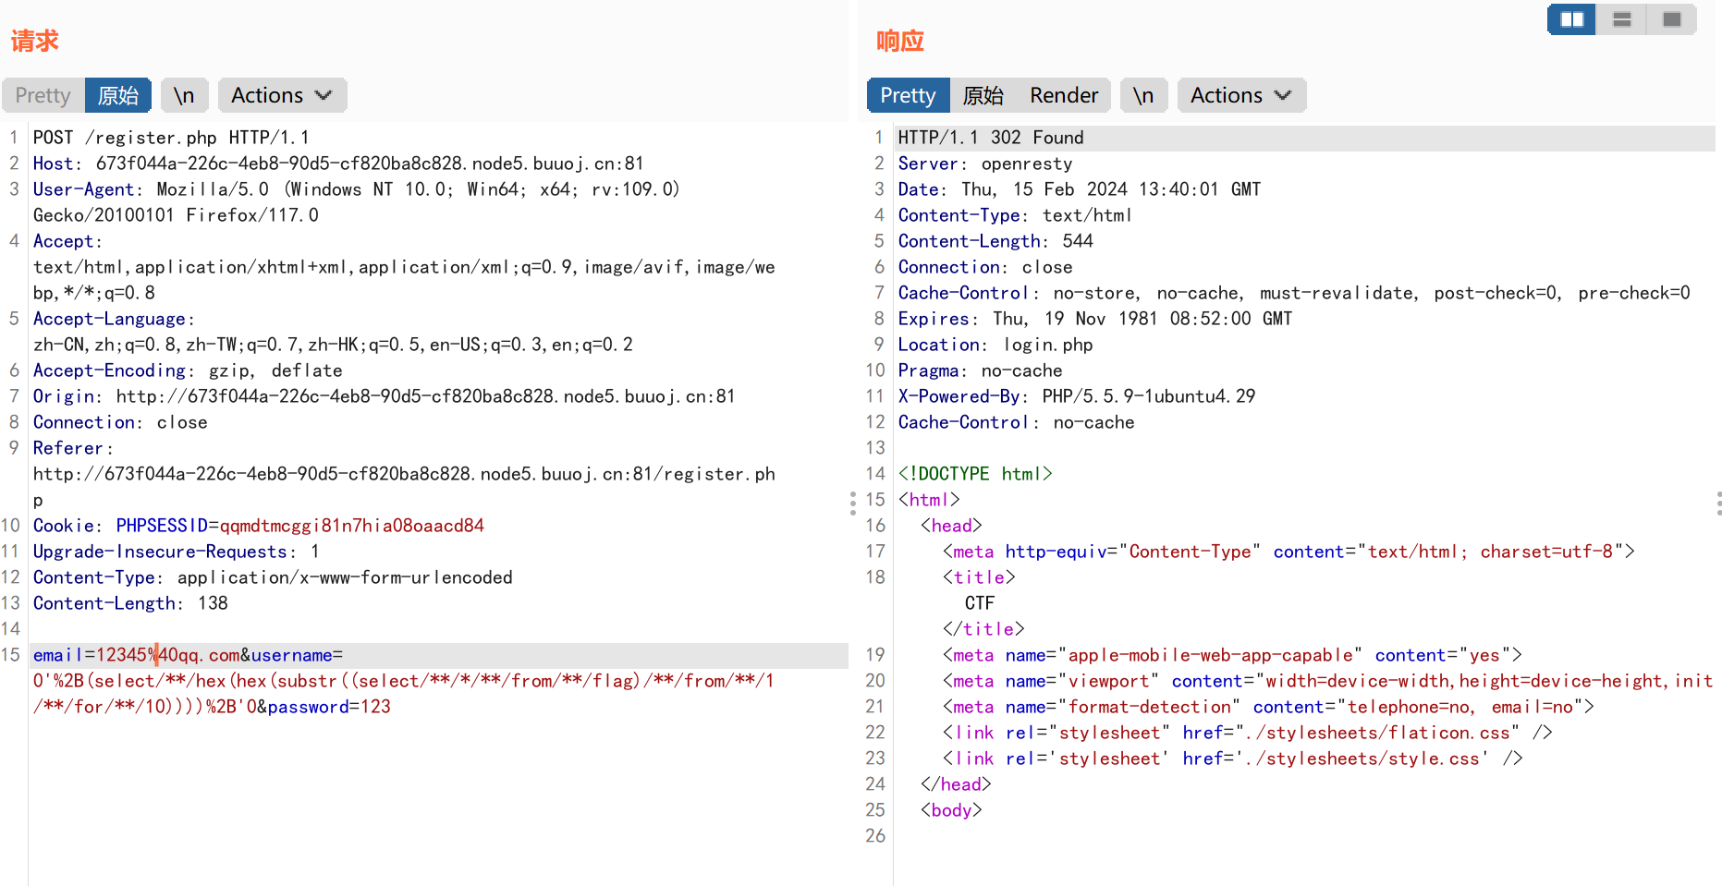Image resolution: width=1722 pixels, height=886 pixels.
Task: Click the opening body tag line
Action: pos(951,810)
